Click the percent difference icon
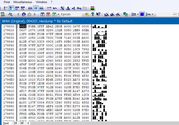Image resolution: width=179 pixels, height=125 pixels. (62, 8)
